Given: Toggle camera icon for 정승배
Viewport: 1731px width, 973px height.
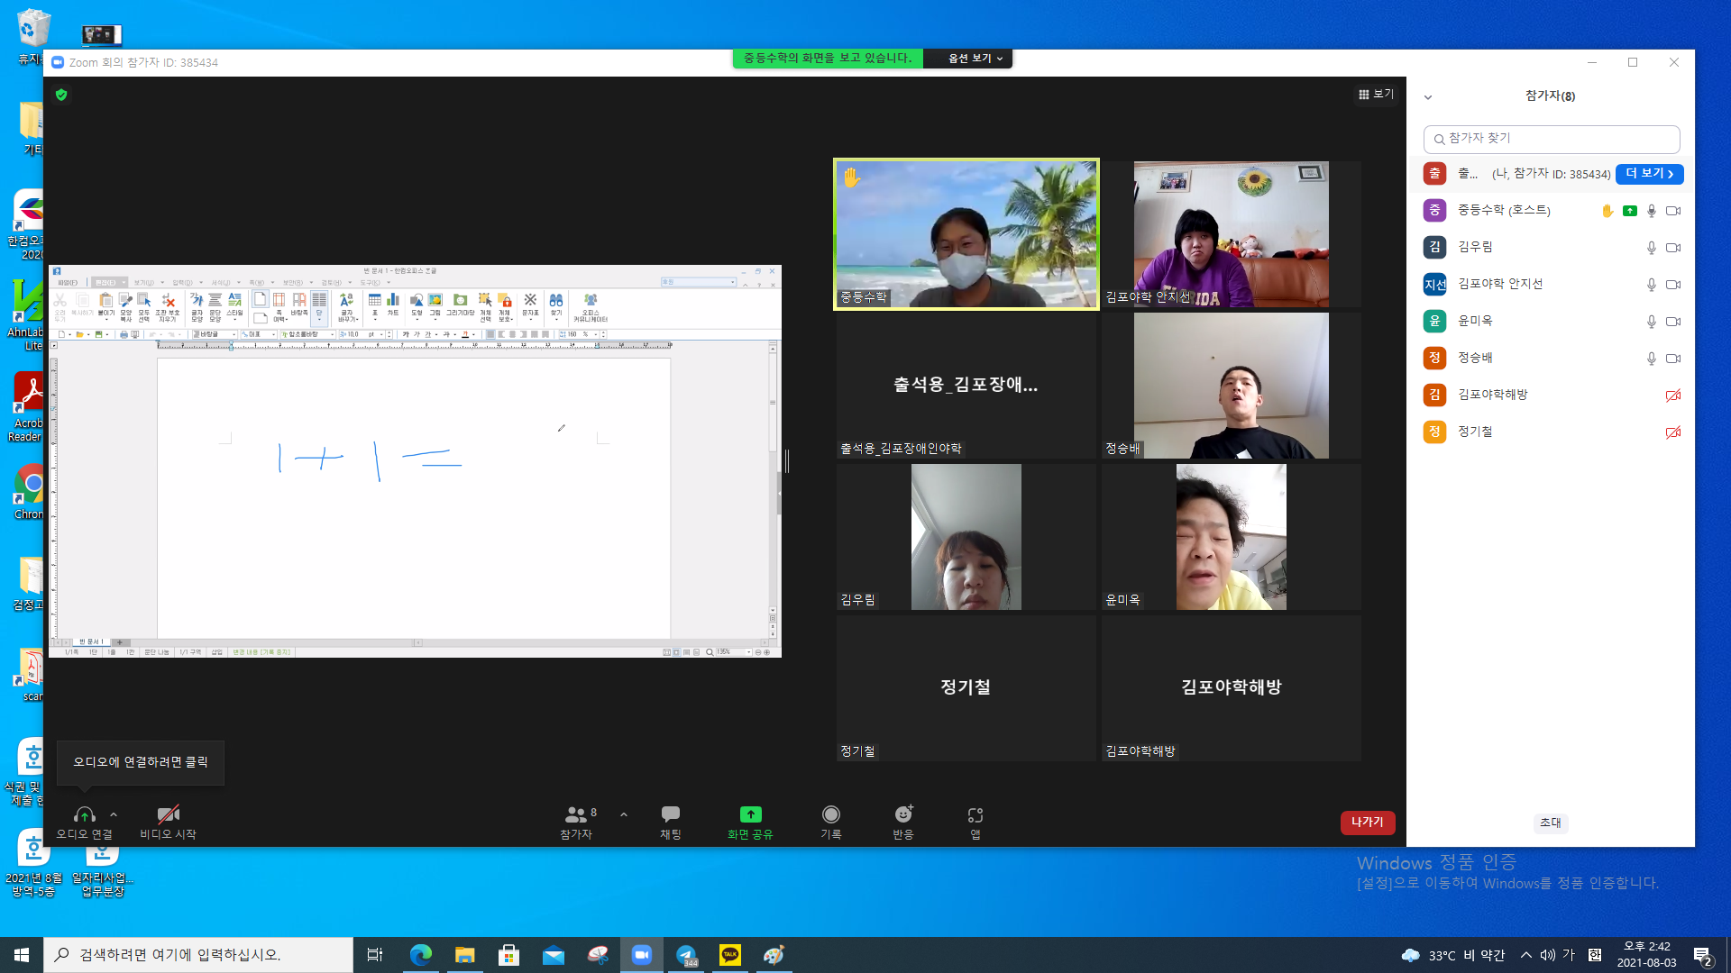Looking at the screenshot, I should [x=1673, y=358].
